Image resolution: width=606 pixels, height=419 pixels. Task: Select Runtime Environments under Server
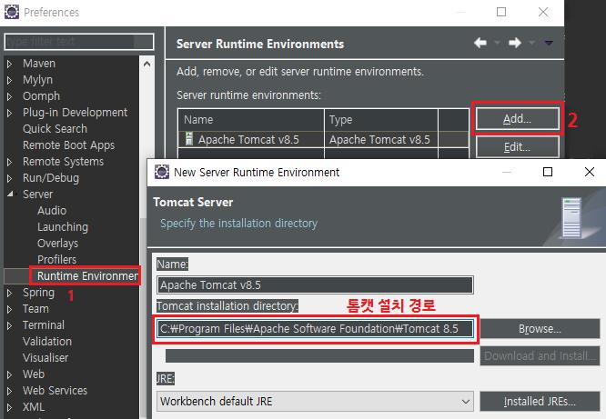tap(87, 275)
